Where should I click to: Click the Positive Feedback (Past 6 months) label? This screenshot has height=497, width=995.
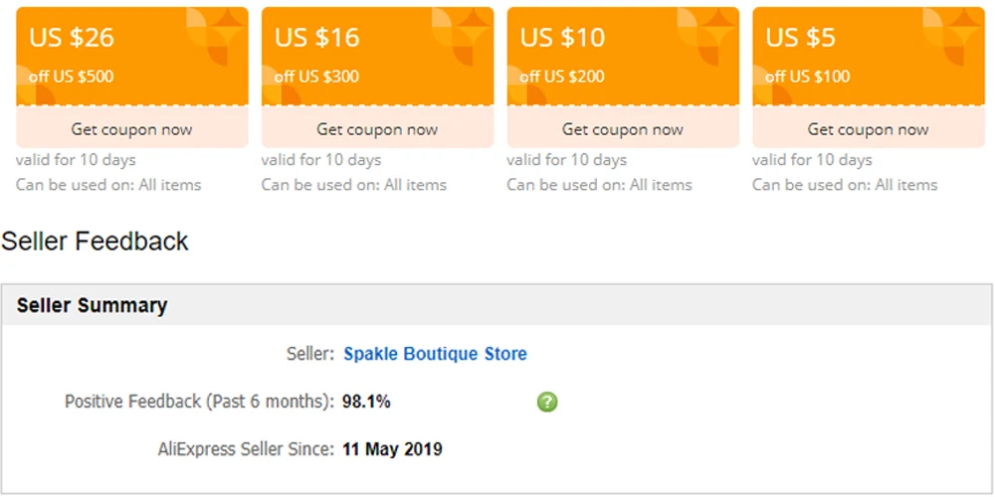199,402
